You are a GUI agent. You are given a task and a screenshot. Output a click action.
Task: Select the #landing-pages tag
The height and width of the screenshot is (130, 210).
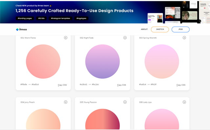coord(25,18)
